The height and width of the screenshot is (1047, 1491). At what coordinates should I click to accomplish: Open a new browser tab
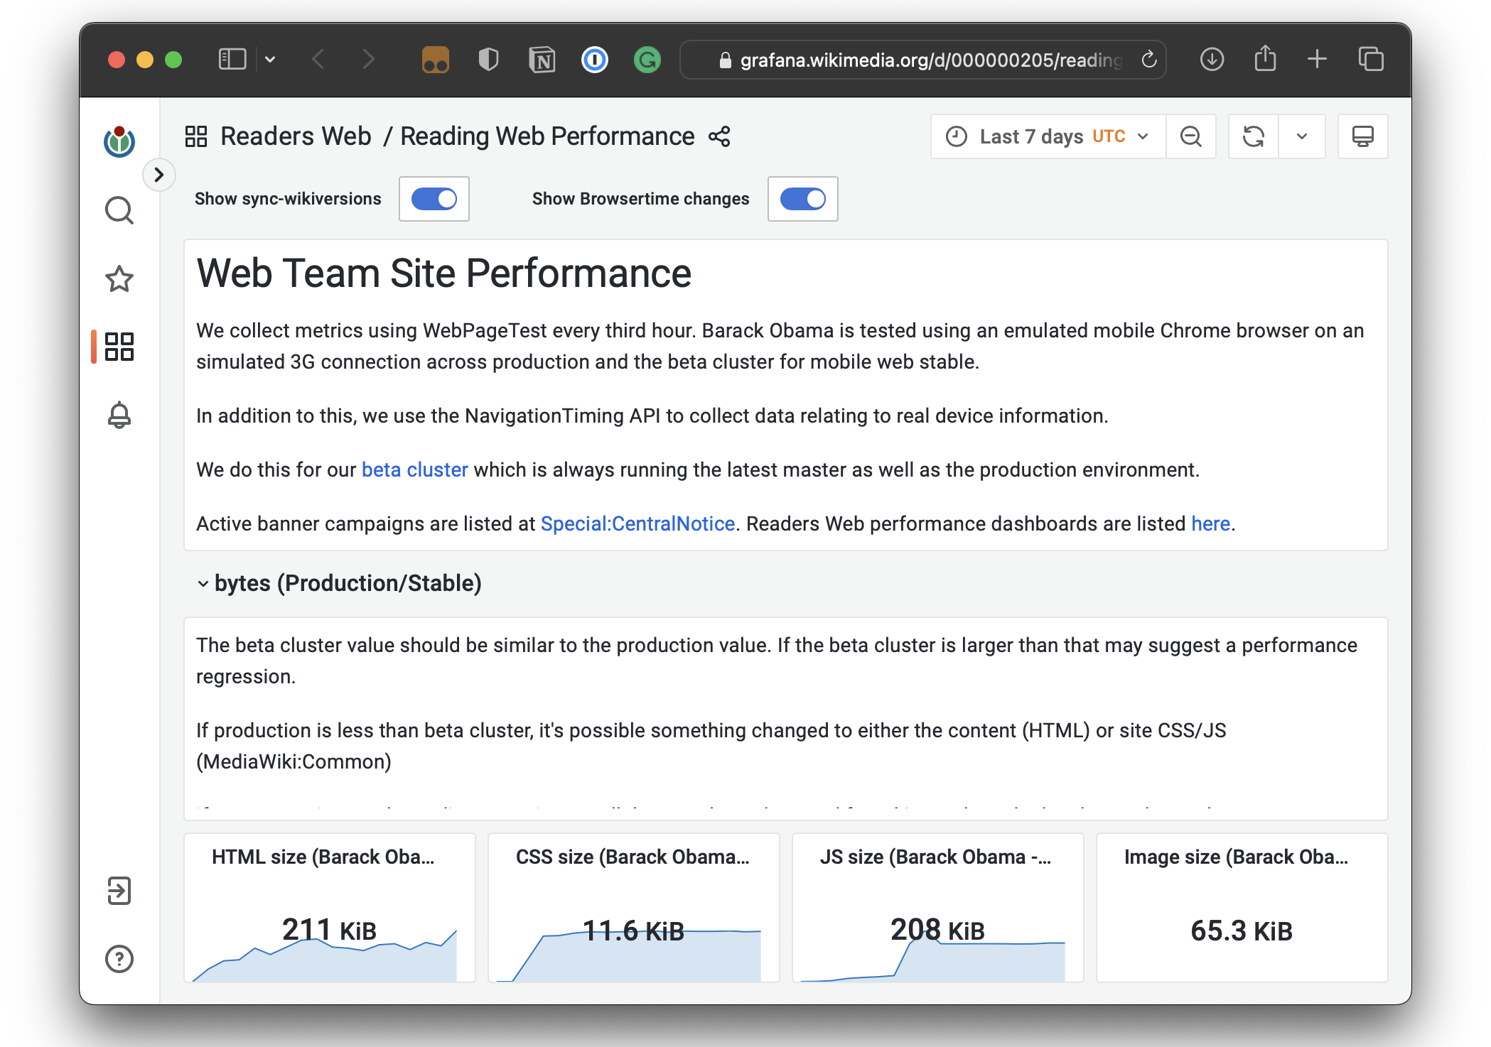[x=1317, y=59]
